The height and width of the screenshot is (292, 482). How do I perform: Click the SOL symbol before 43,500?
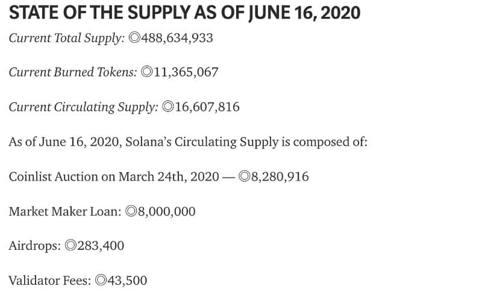click(101, 281)
